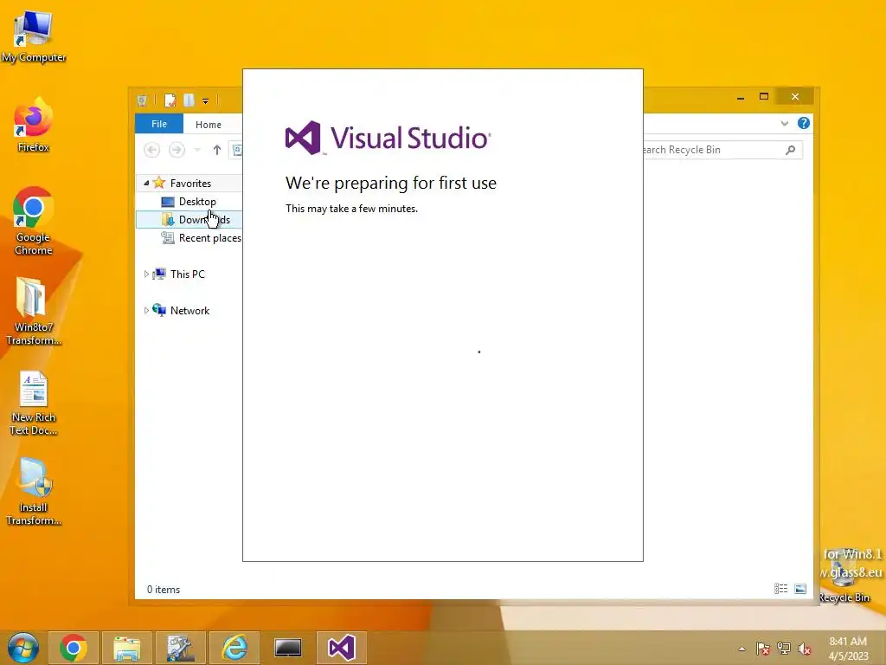This screenshot has height=665, width=886.
Task: Expand the Network tree node
Action: coord(146,311)
